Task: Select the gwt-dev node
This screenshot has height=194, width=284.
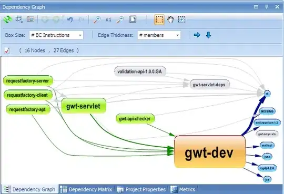Action: pyautogui.click(x=210, y=152)
